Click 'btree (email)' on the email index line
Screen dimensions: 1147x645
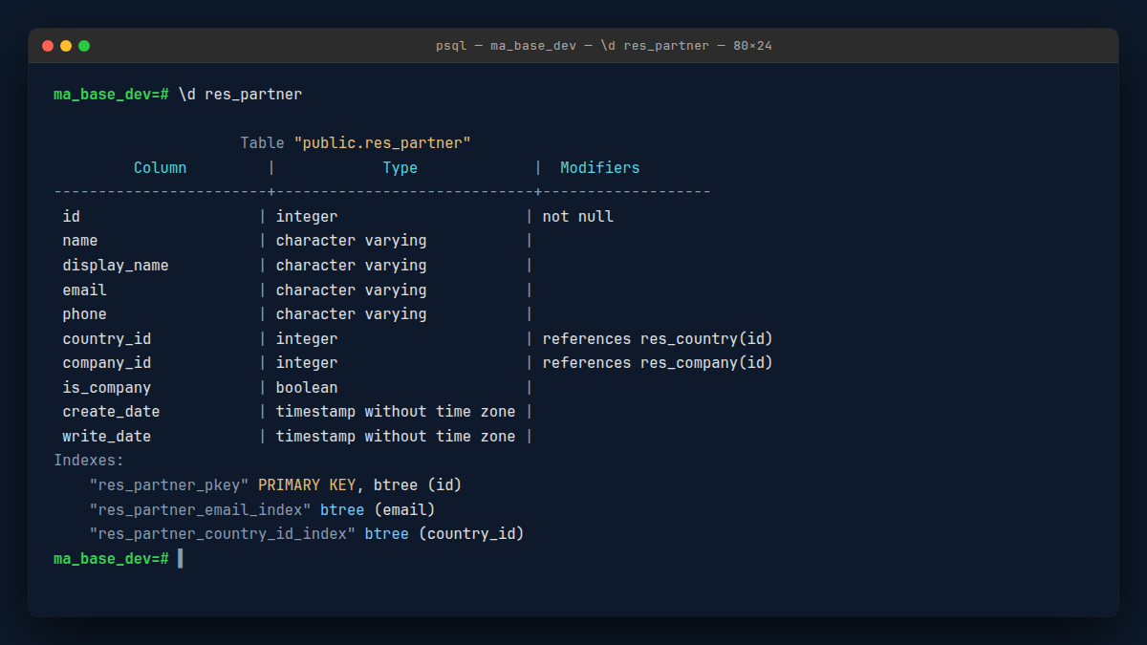tap(379, 510)
